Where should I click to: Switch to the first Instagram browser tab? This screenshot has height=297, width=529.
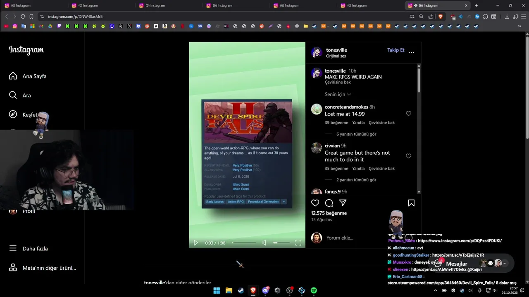[x=34, y=5]
